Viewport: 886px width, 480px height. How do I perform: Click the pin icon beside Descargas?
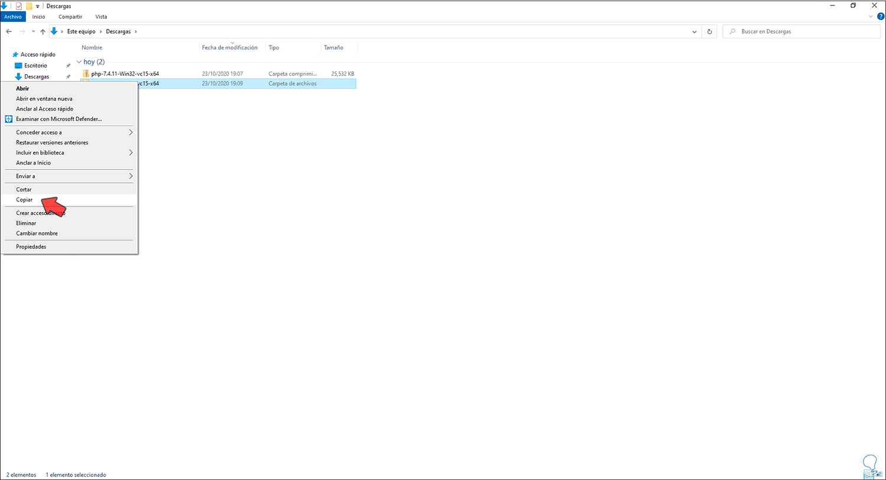pos(68,77)
